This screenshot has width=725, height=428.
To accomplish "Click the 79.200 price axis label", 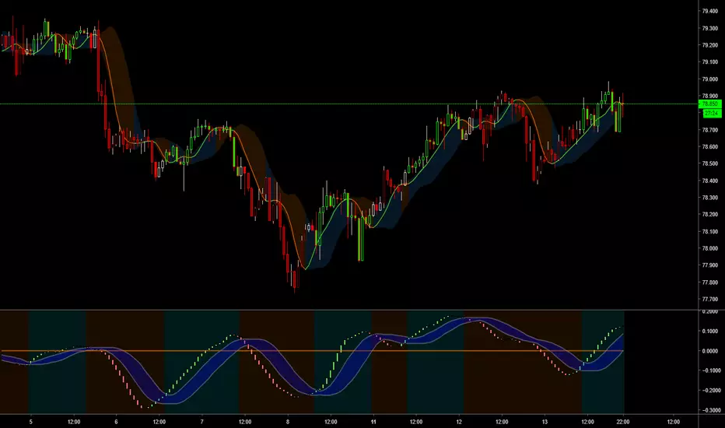I will [709, 45].
